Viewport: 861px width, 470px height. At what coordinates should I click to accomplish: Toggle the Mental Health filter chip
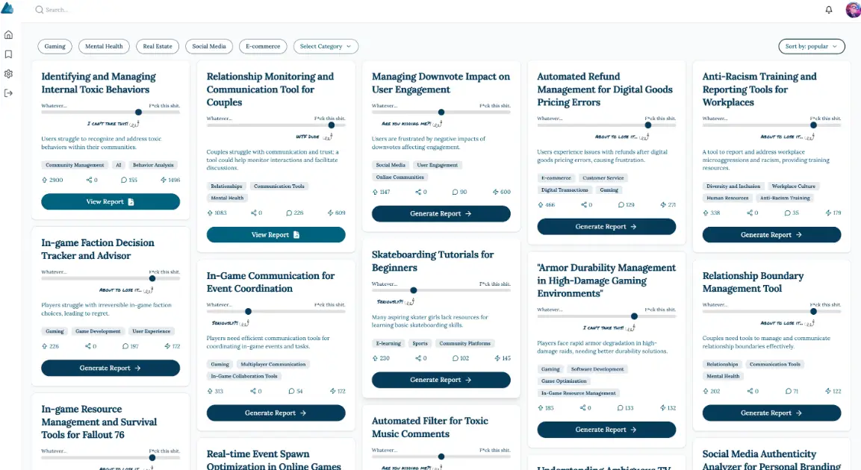click(104, 46)
